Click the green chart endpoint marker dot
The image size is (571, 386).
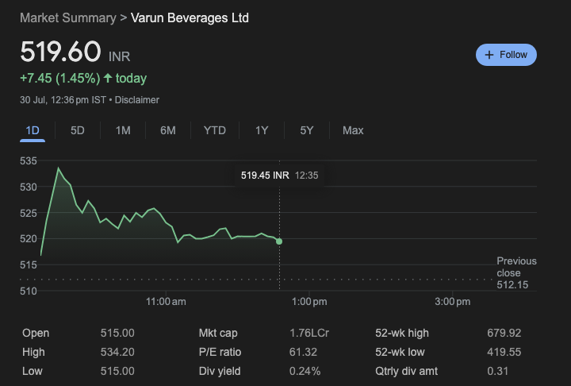(279, 241)
